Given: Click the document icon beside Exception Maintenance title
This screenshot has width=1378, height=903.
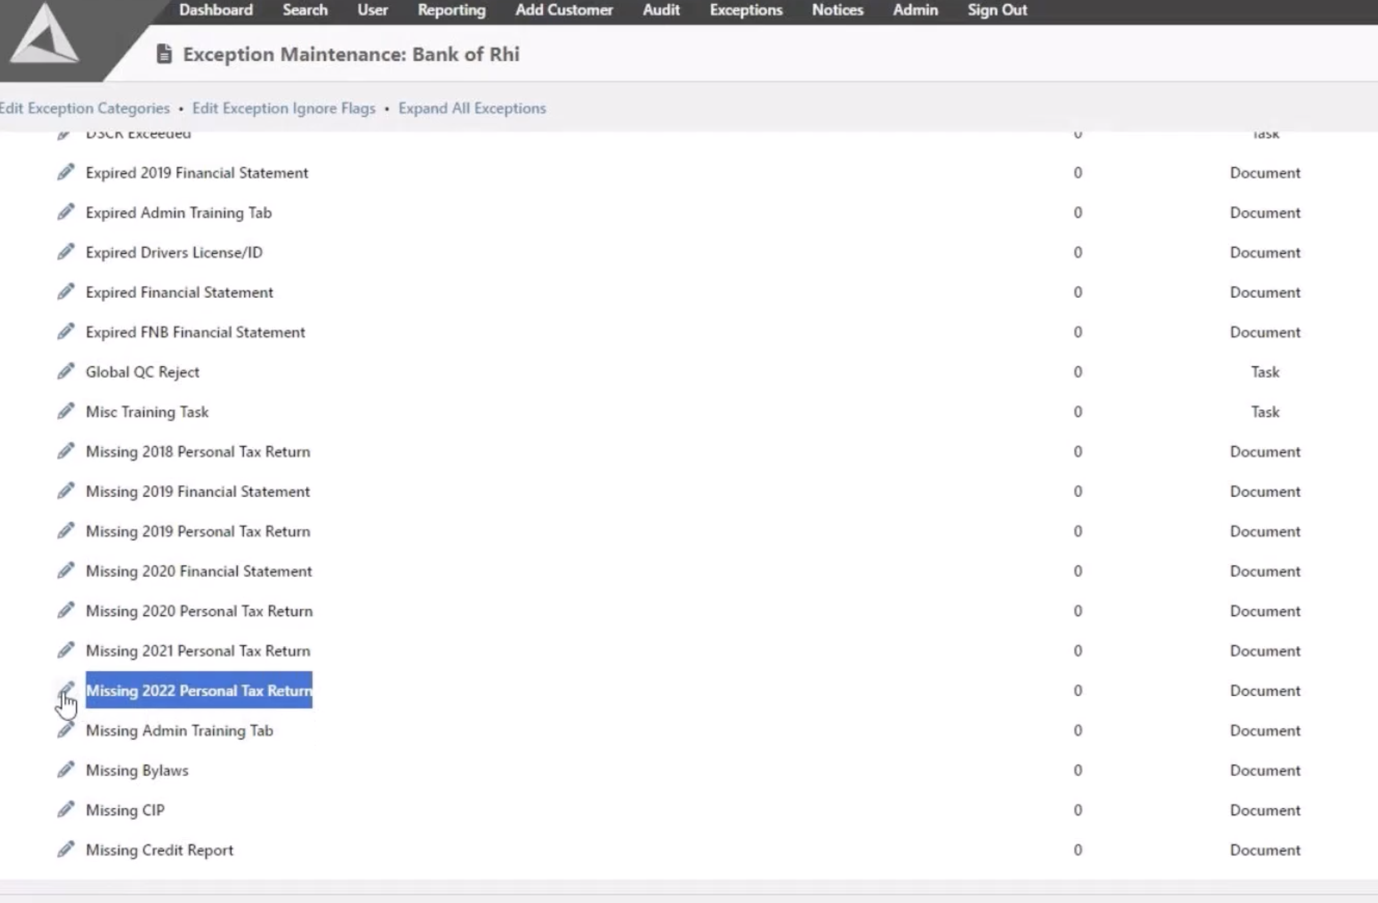Looking at the screenshot, I should [x=165, y=54].
